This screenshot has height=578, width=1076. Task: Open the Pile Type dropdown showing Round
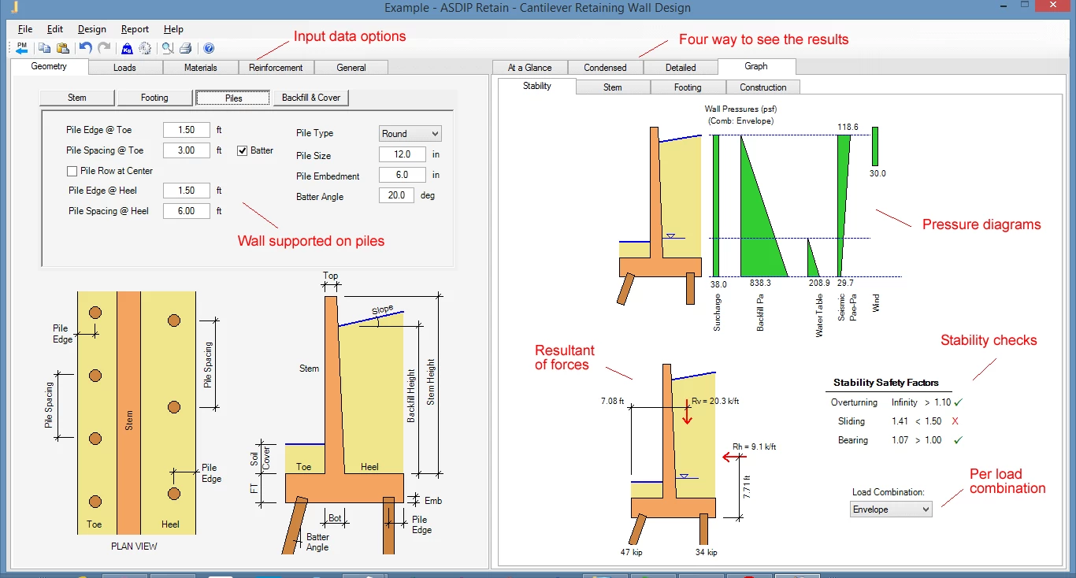point(410,134)
